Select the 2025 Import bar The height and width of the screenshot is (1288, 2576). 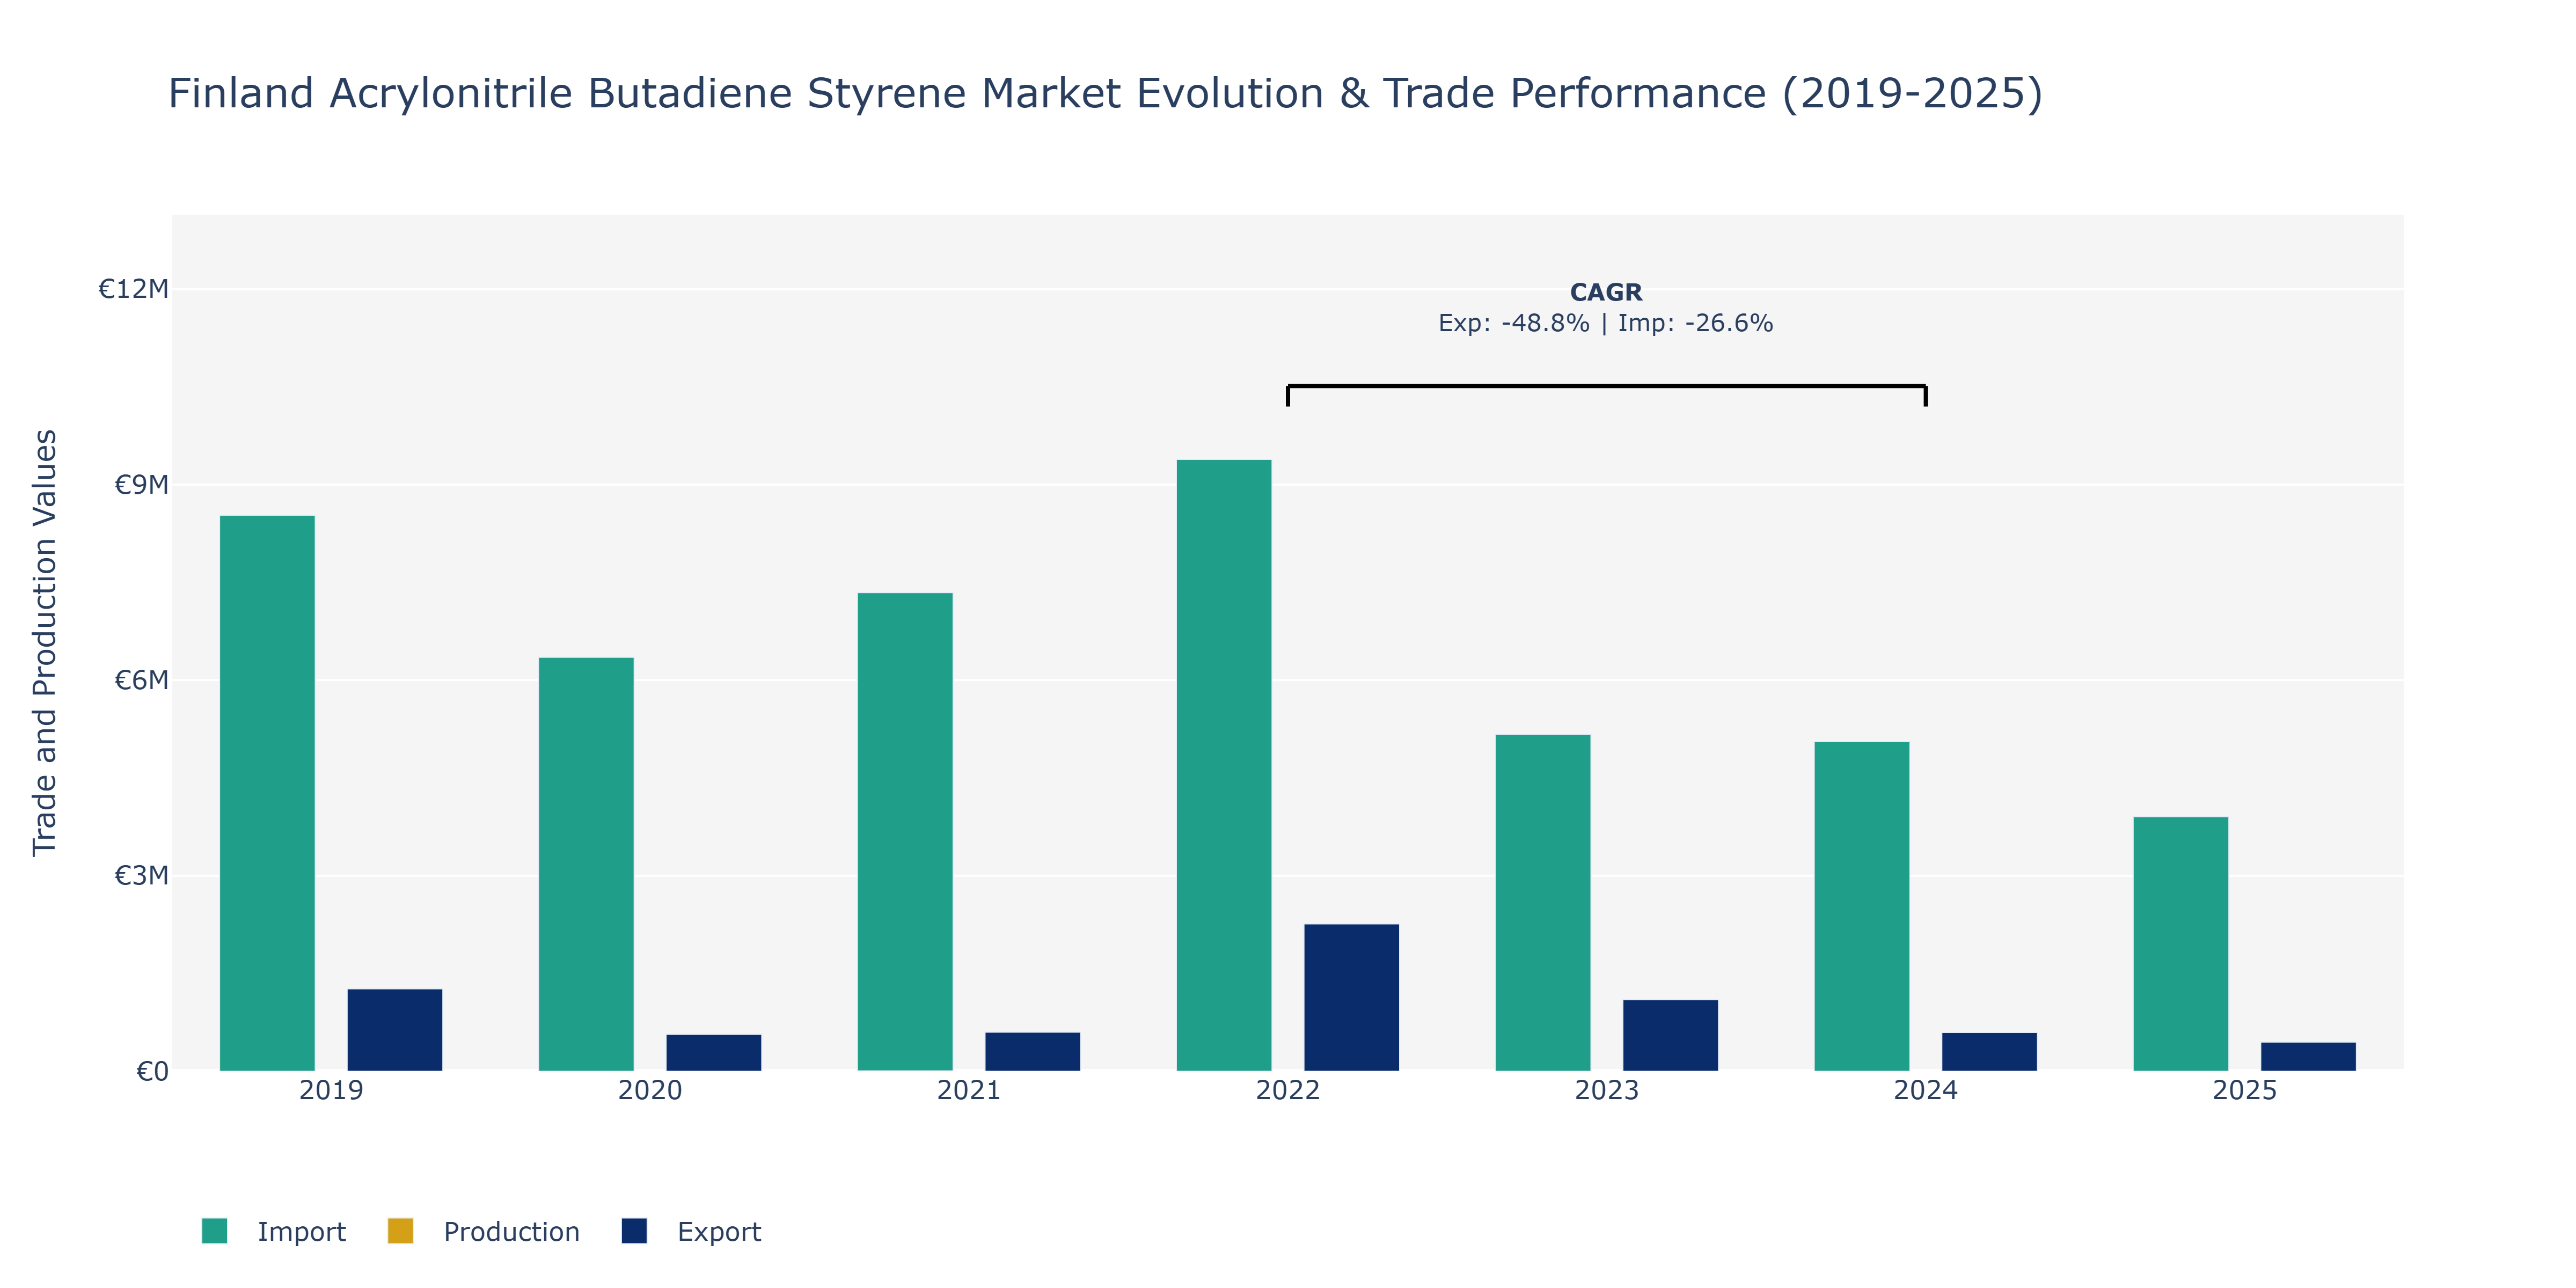pyautogui.click(x=2181, y=944)
